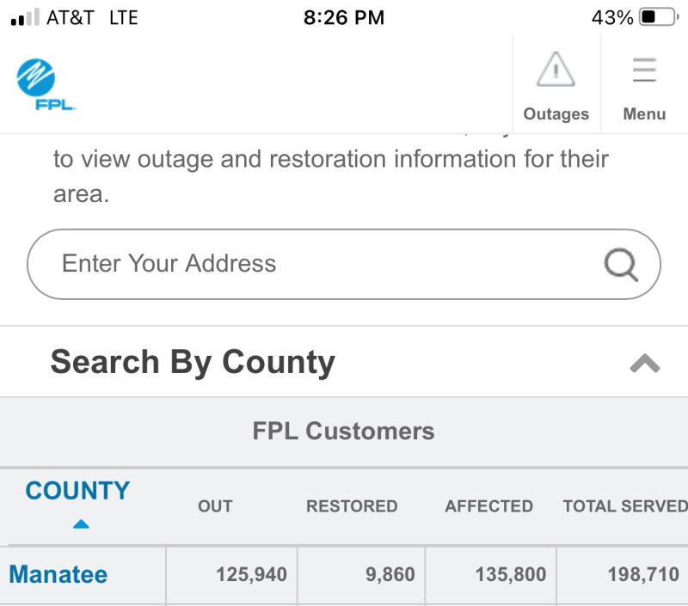Tap the cellular signal bars icon

click(25, 17)
